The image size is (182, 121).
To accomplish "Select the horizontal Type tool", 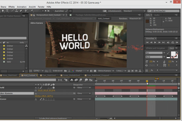I will click(x=7, y=11).
